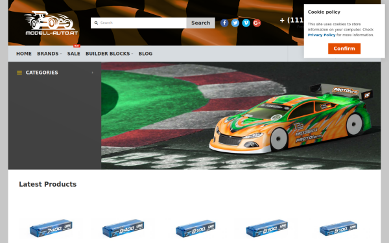Open the Vimeo social icon
The image size is (389, 243).
coord(246,23)
